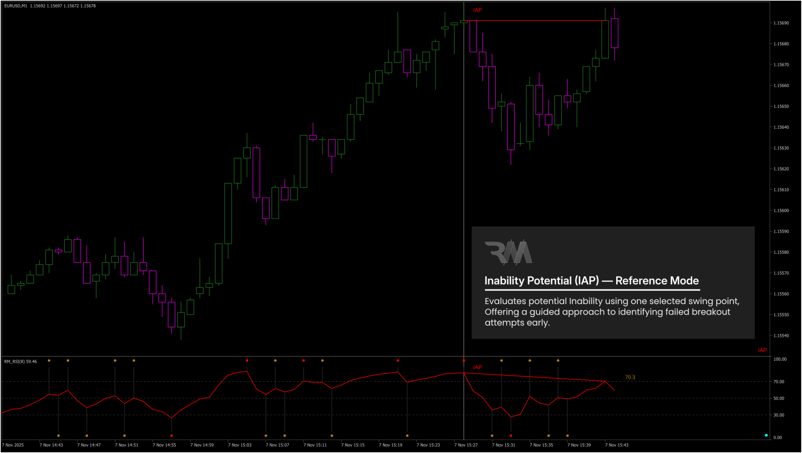Click the 1.15580 price axis label
The width and height of the screenshot is (802, 453).
[781, 253]
